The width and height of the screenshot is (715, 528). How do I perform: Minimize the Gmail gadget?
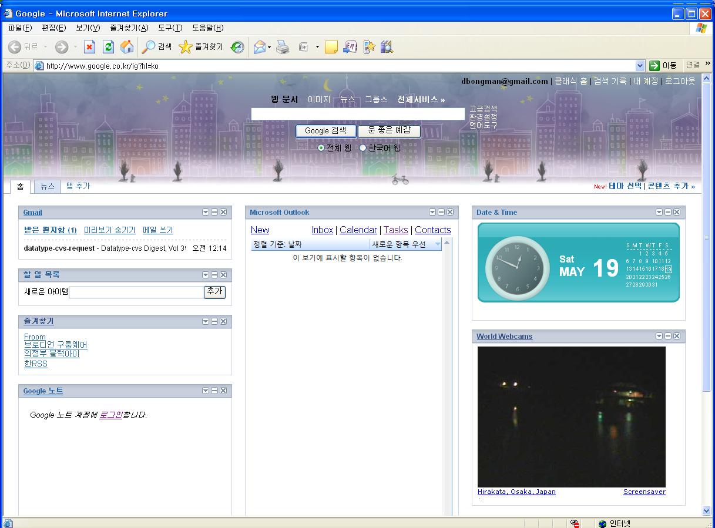click(214, 213)
